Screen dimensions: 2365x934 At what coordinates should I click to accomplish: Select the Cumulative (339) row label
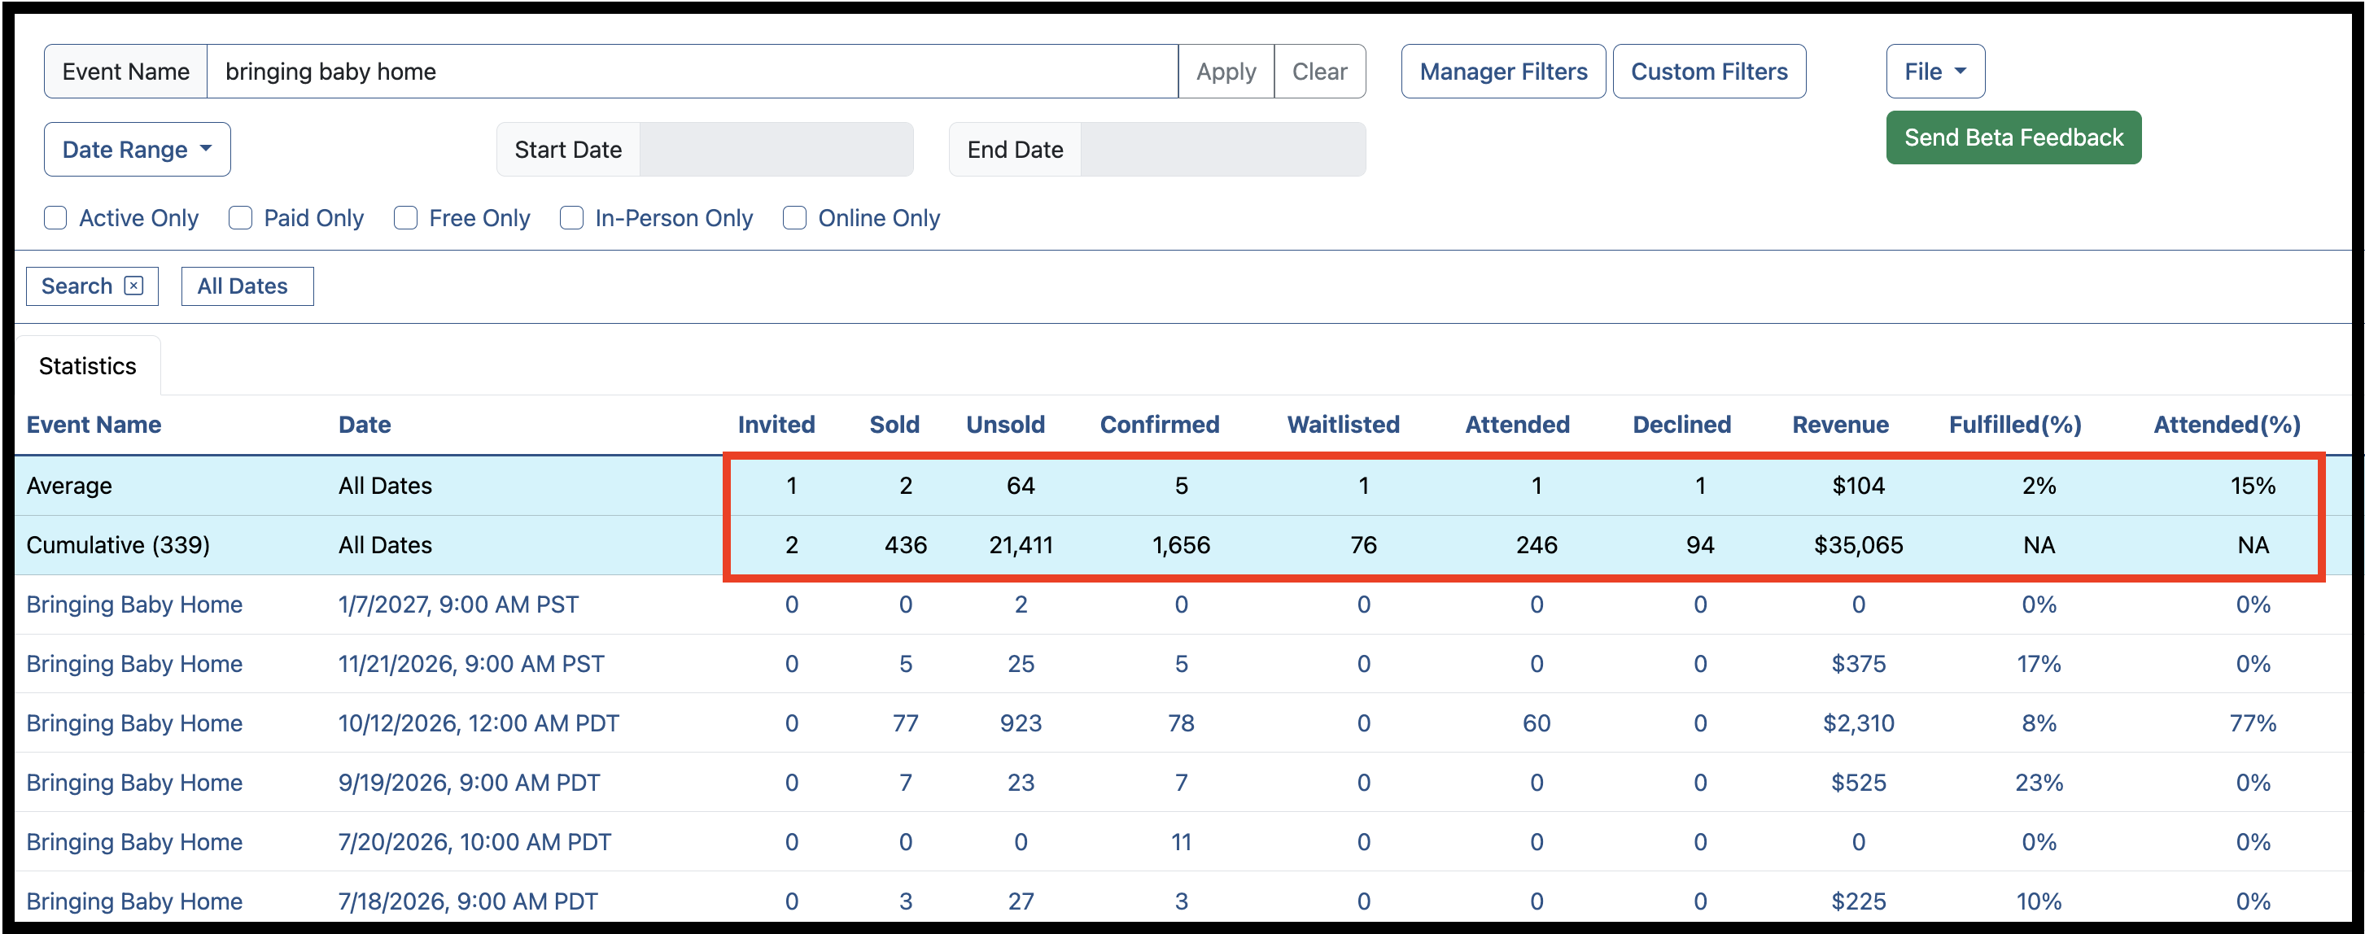[117, 545]
